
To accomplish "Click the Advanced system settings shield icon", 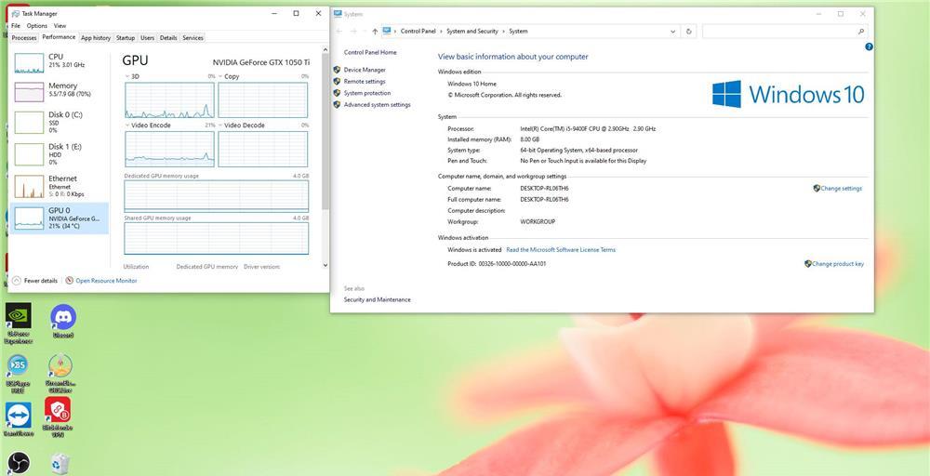I will click(337, 104).
